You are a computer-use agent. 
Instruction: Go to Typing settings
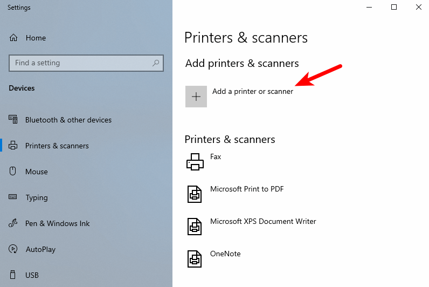pos(37,198)
